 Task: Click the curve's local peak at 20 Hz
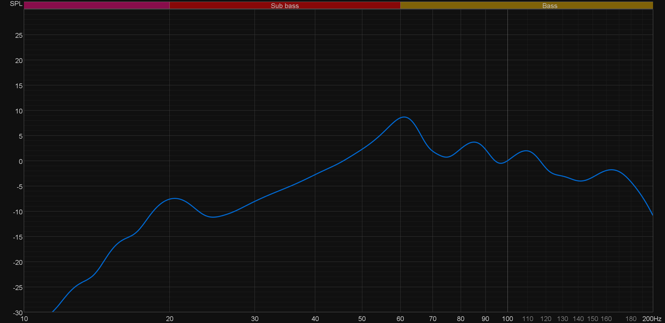coord(174,199)
